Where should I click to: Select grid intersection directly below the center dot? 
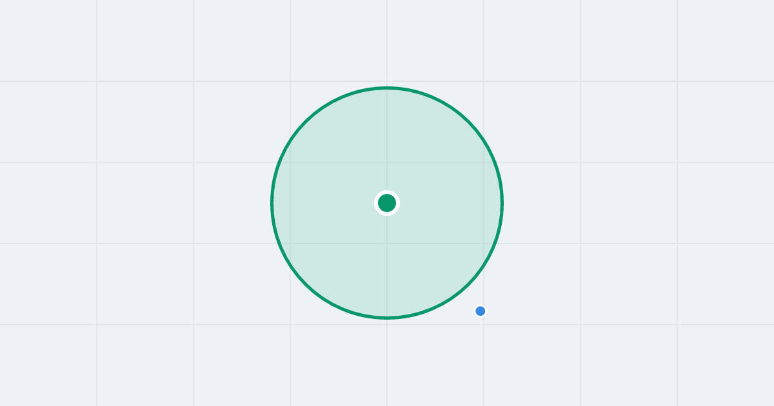pyautogui.click(x=387, y=244)
